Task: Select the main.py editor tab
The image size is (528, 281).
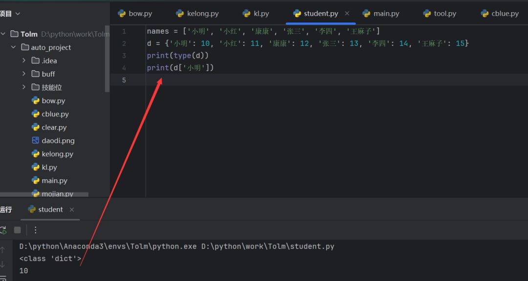Action: 381,13
